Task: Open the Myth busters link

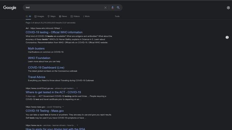Action: [36, 48]
